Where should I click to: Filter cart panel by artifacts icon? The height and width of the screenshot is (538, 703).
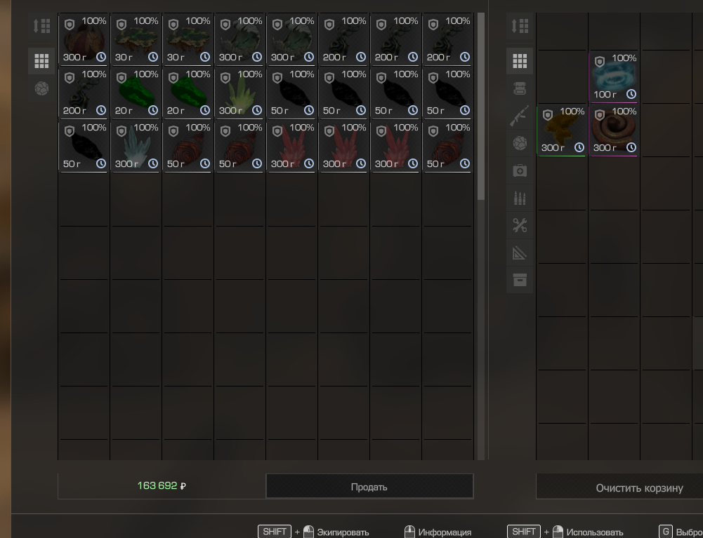coord(520,143)
